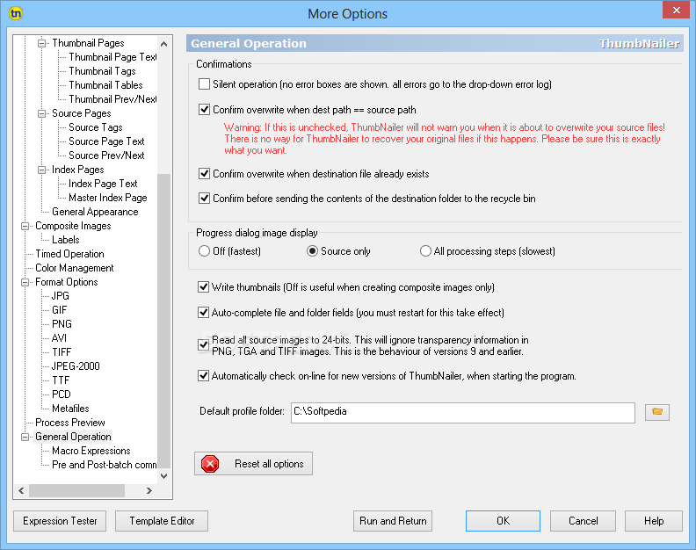Open Labels under Composite Images

tap(66, 240)
